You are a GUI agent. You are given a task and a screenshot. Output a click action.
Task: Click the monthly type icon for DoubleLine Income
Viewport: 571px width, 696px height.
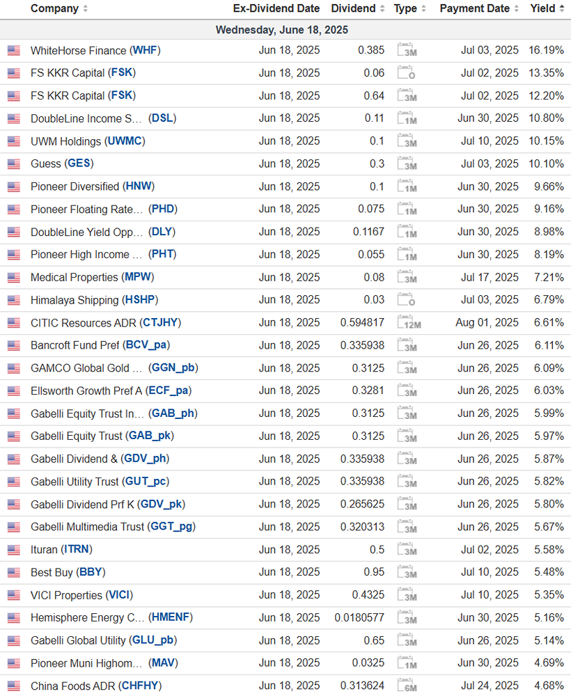[x=407, y=119]
